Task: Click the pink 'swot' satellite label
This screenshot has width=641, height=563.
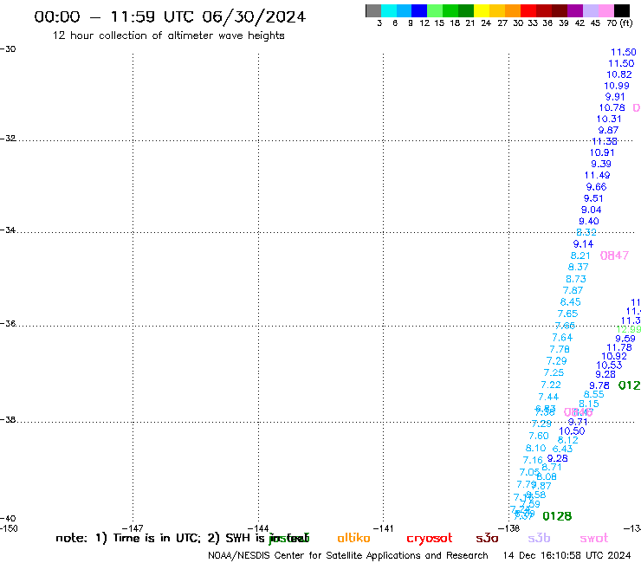Action: tap(594, 538)
